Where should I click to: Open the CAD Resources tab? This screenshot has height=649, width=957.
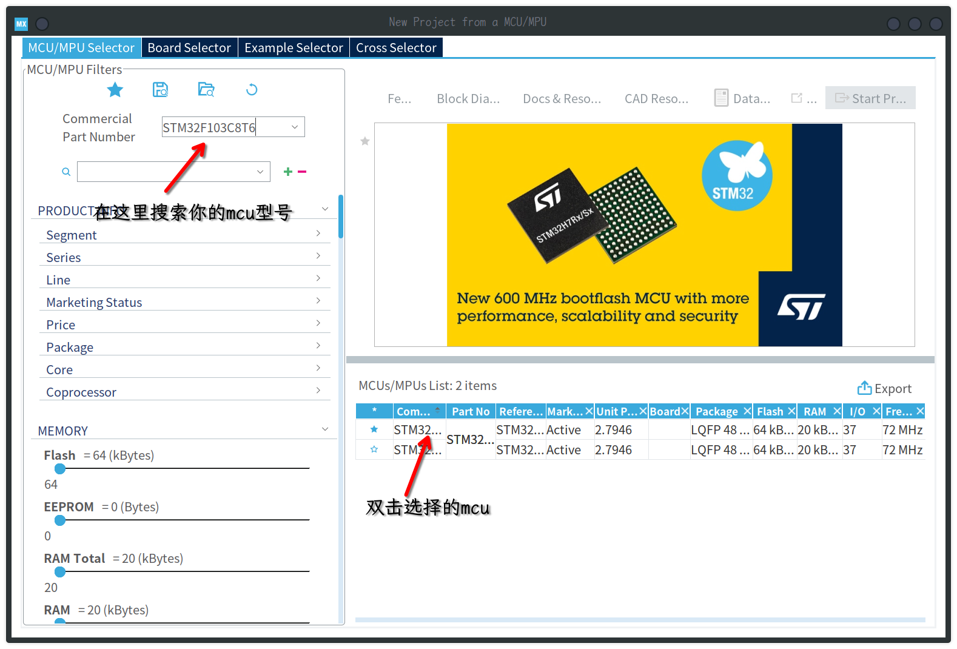[x=657, y=98]
